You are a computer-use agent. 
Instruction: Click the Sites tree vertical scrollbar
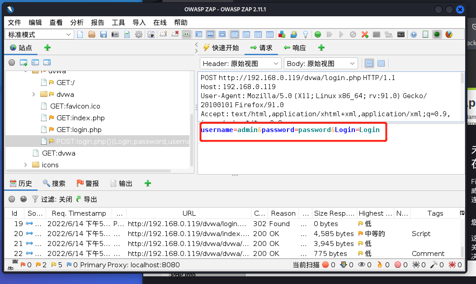click(x=192, y=140)
